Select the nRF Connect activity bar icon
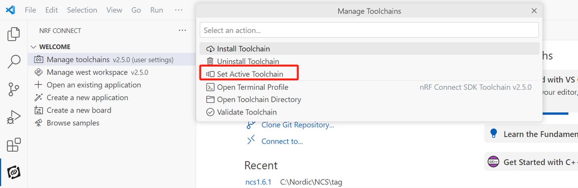578x188 pixels. coord(14,172)
